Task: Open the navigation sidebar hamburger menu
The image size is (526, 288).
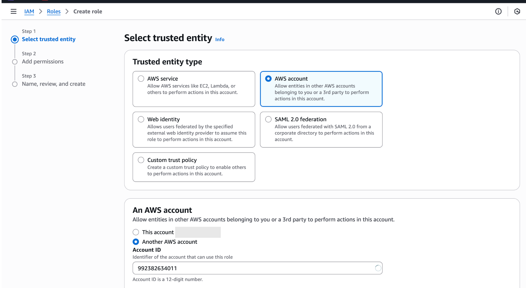Action: 13,11
